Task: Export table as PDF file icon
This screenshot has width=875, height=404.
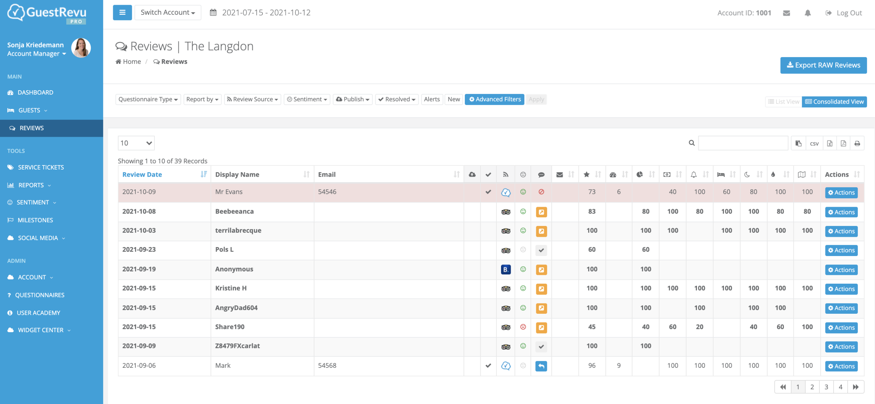Action: pos(843,143)
